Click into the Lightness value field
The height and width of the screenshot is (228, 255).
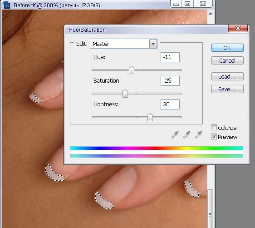(170, 104)
